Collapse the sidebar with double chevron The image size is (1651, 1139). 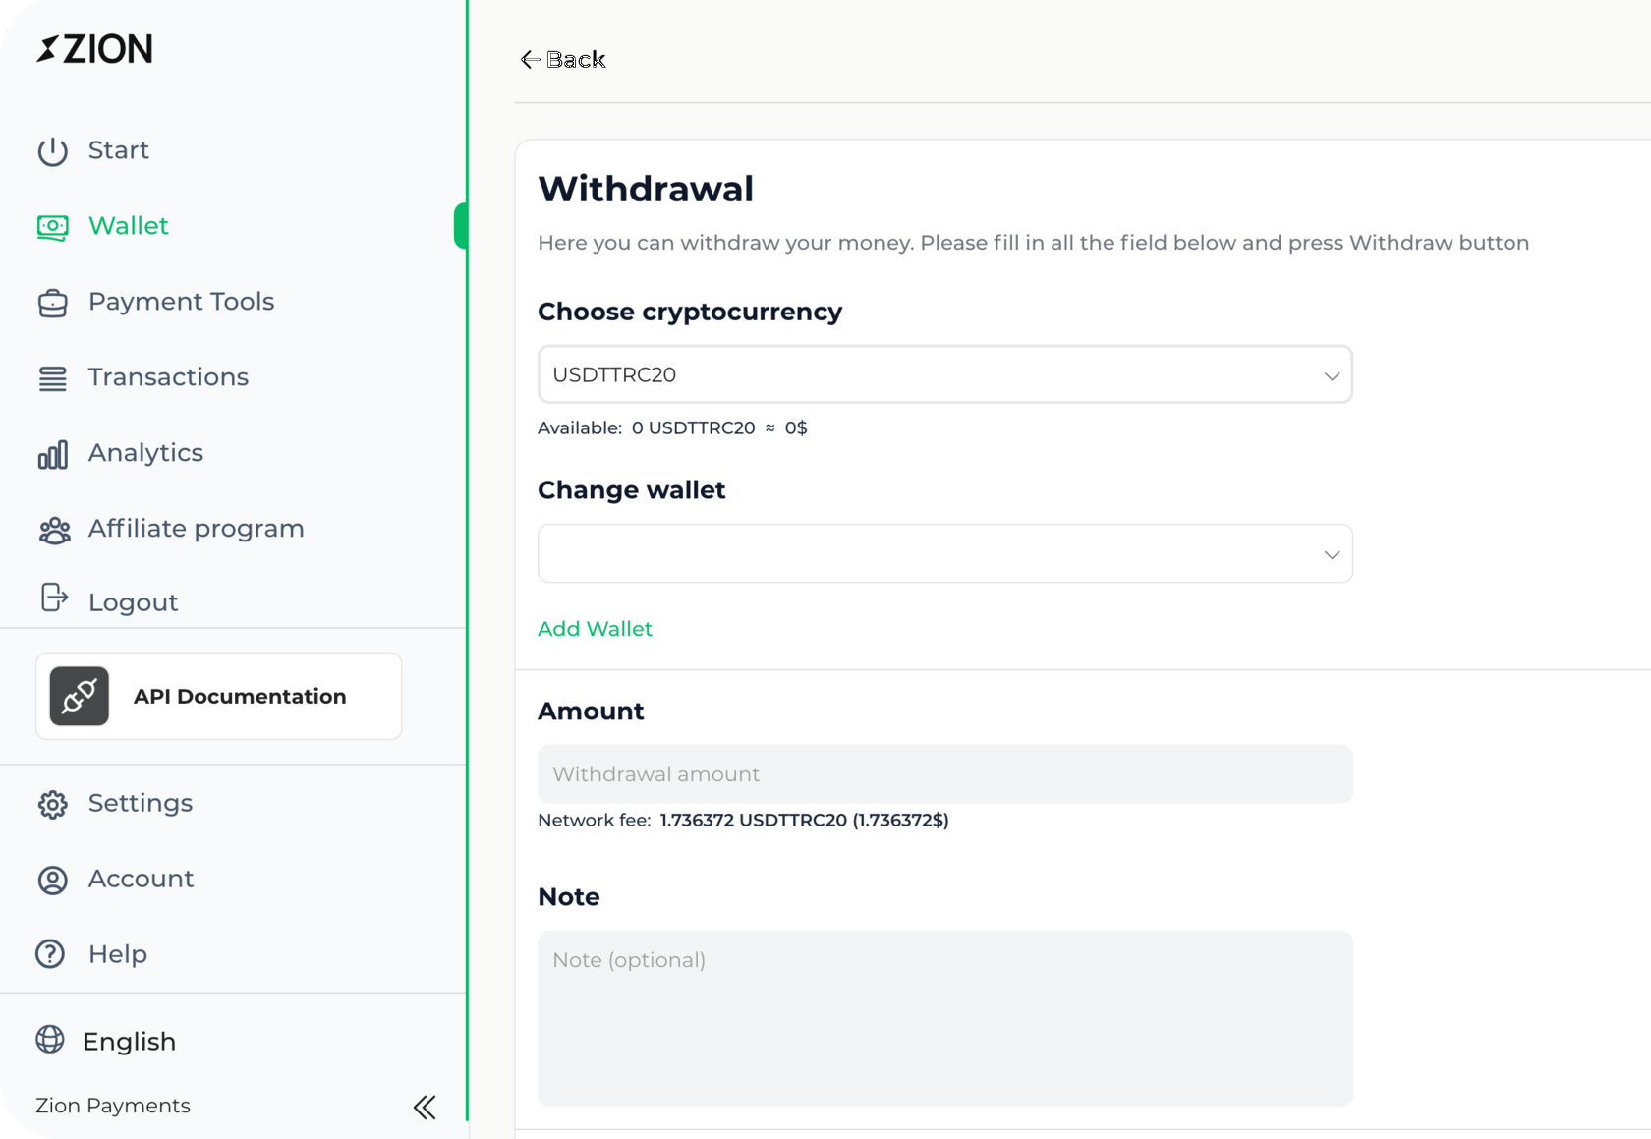click(425, 1108)
